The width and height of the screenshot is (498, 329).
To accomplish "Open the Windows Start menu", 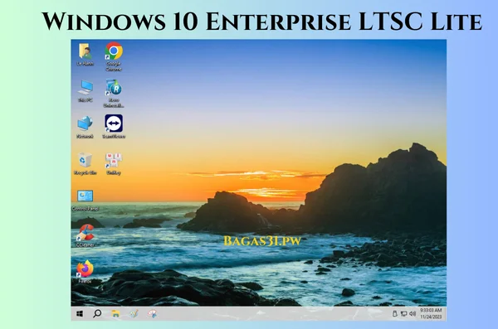I will pyautogui.click(x=80, y=314).
